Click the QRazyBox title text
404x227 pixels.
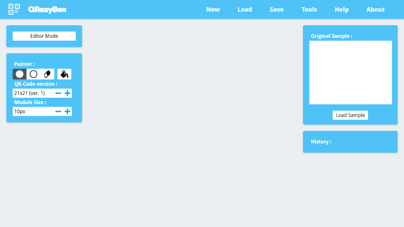[47, 10]
